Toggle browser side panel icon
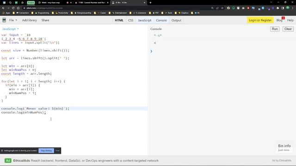 pyautogui.click(x=283, y=8)
